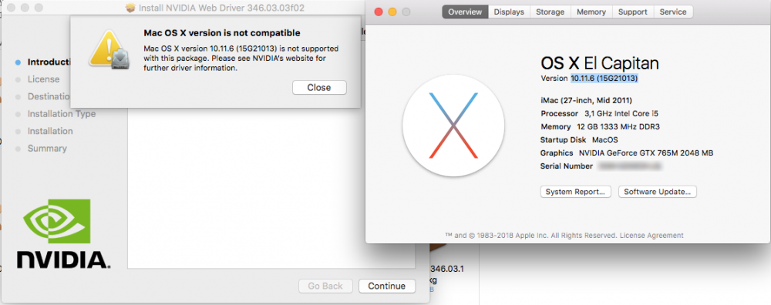Click the alert heading 'Mac OS X version is not compatible'

click(x=222, y=33)
